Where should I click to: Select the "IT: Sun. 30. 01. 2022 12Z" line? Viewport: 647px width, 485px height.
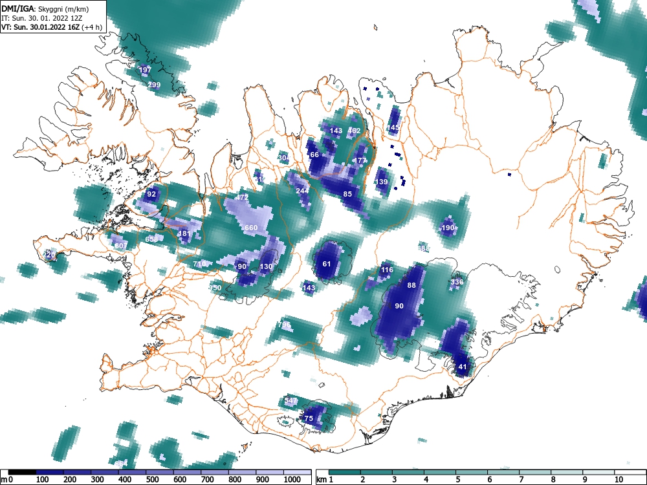click(41, 18)
